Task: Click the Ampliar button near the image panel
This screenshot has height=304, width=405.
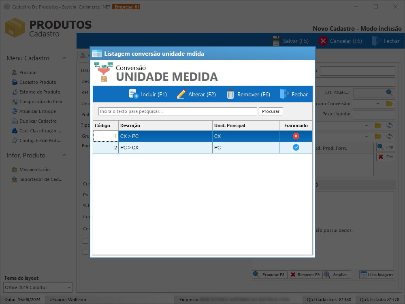Action: [337, 274]
